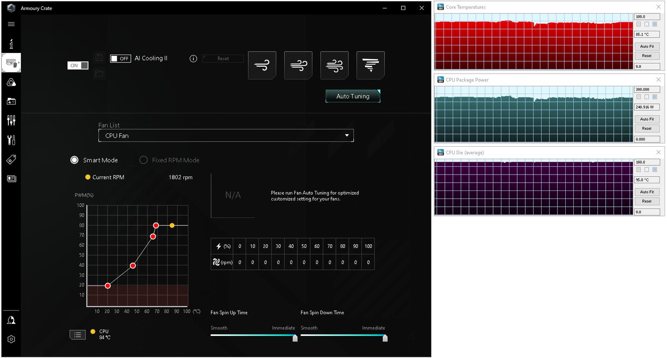Click the Auto Tuning button
This screenshot has height=358, width=667.
coord(353,96)
